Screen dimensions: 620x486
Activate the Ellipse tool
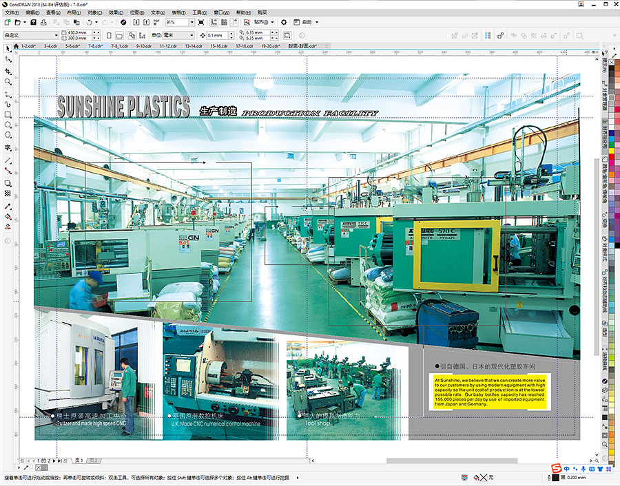(x=8, y=125)
